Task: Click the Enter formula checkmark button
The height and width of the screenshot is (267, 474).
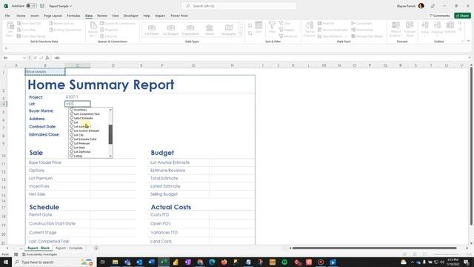Action: tap(41, 58)
